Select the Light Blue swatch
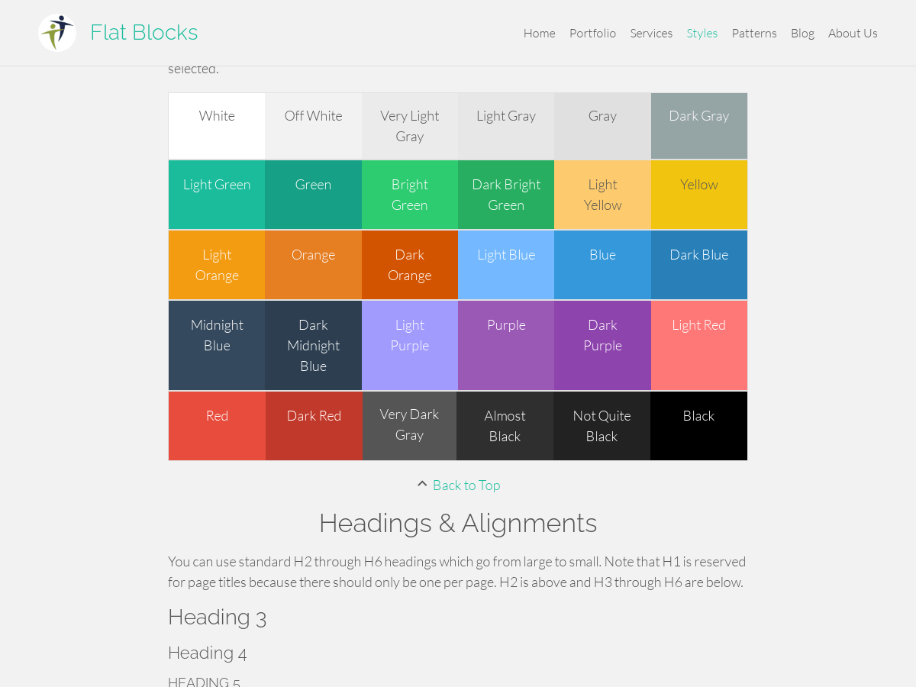Image resolution: width=916 pixels, height=687 pixels. 506,265
